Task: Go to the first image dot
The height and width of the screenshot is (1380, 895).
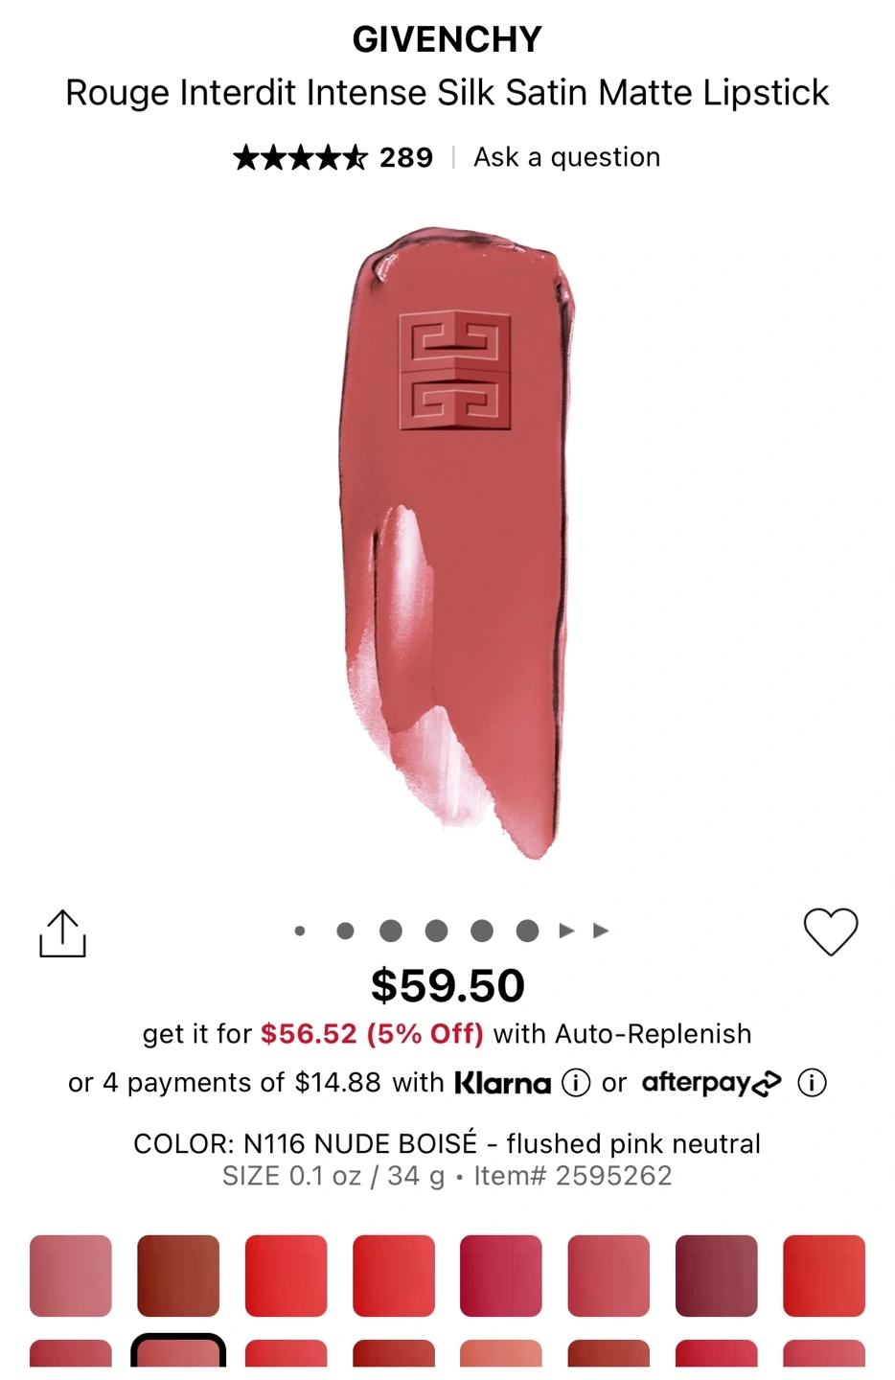Action: 300,931
